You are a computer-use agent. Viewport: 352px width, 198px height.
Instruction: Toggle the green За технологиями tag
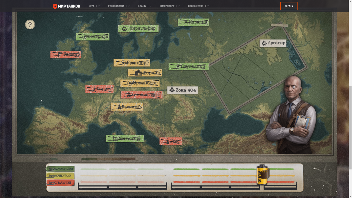[60, 169]
